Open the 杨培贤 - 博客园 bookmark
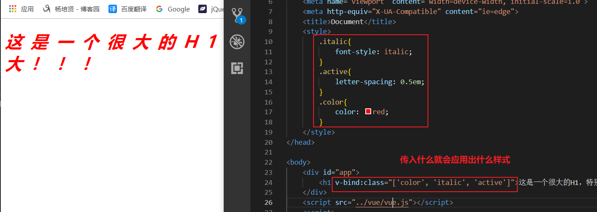597x212 pixels. pyautogui.click(x=71, y=9)
